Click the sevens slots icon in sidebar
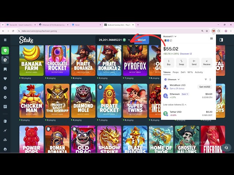The height and width of the screenshot is (175, 234). [x=5, y=140]
